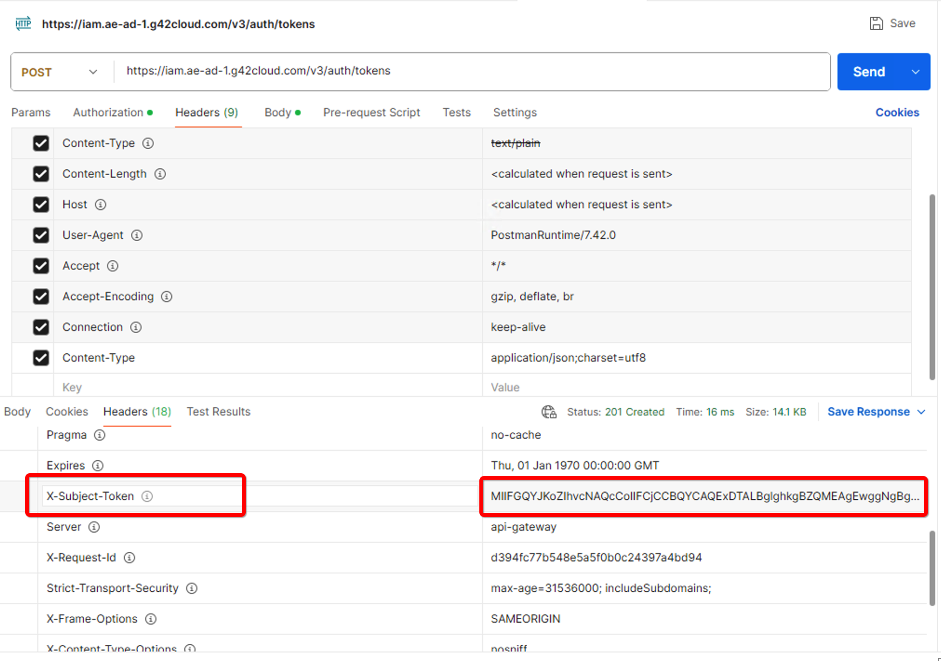The image size is (941, 661).
Task: Open the info icon next to Connection
Action: 136,327
